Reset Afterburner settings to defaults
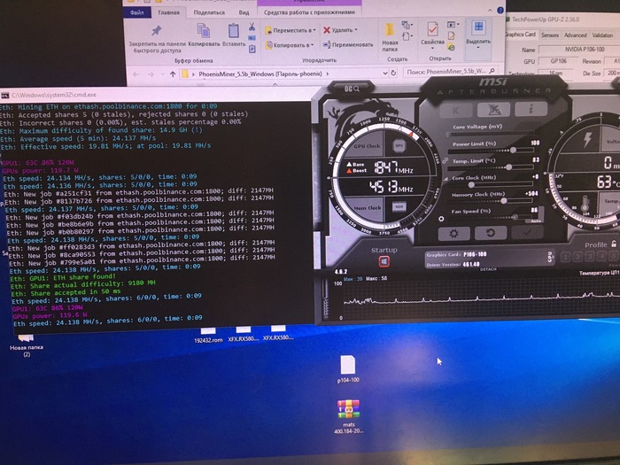Screen dimensions: 620x465 click(x=491, y=232)
